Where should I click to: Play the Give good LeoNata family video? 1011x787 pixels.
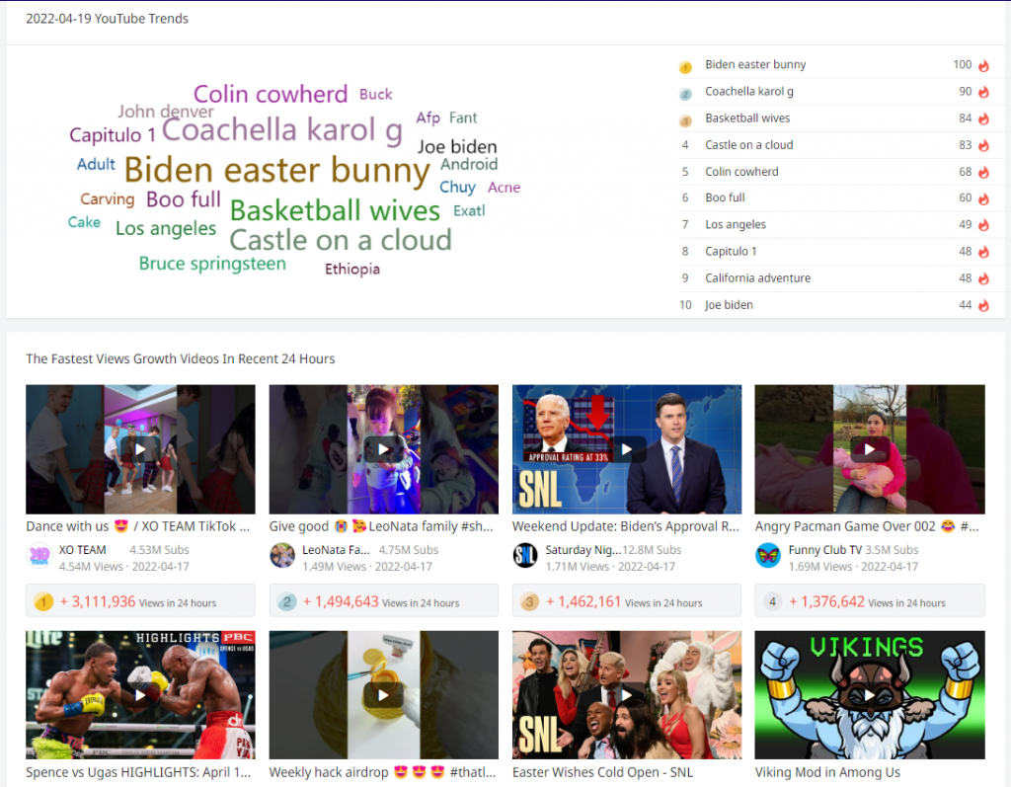coord(384,449)
